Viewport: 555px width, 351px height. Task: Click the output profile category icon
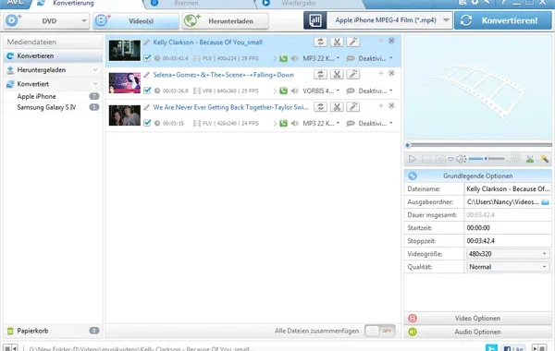[315, 20]
